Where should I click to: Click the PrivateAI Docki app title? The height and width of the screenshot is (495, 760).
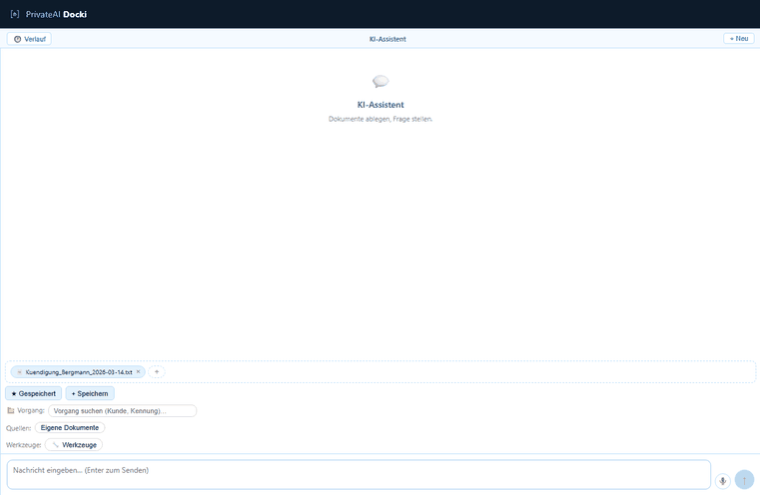coord(56,15)
